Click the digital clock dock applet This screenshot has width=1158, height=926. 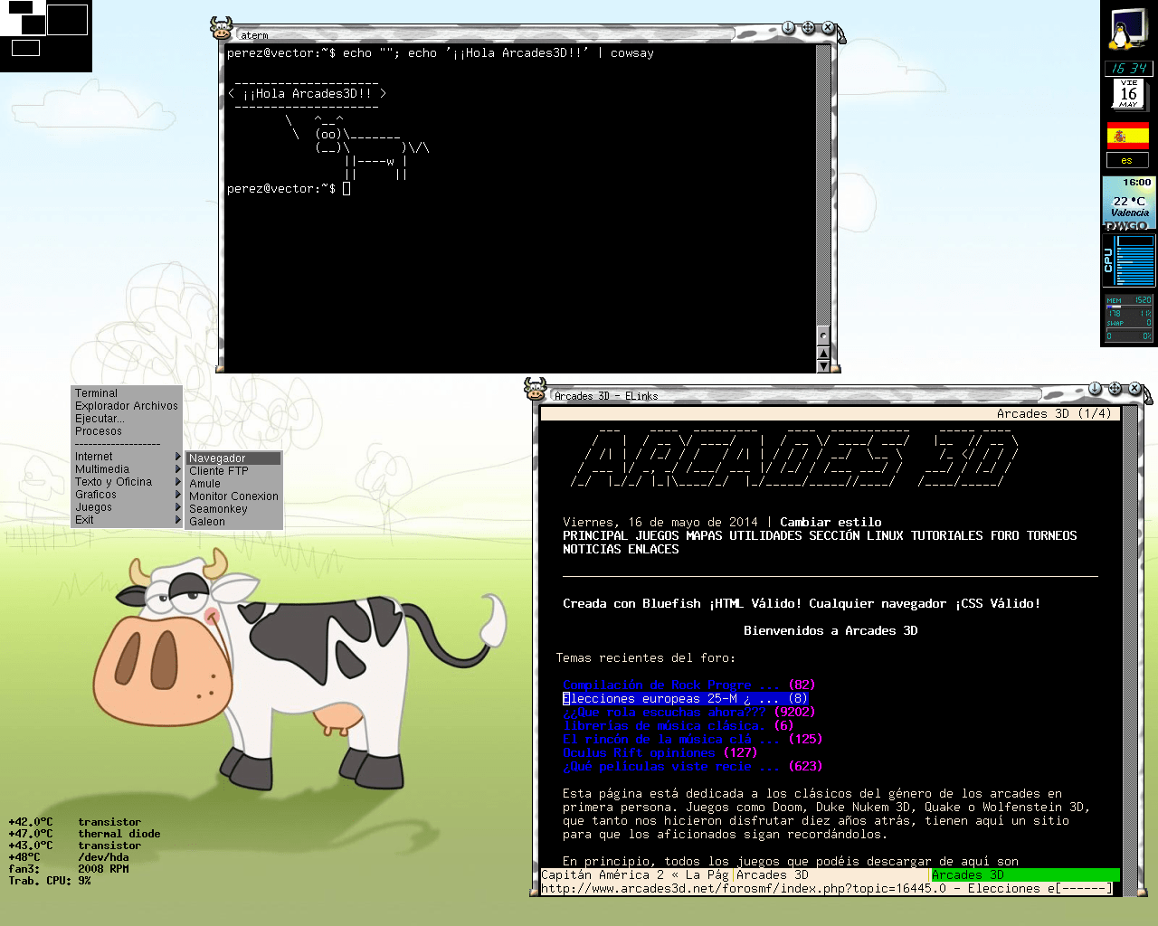(x=1128, y=69)
